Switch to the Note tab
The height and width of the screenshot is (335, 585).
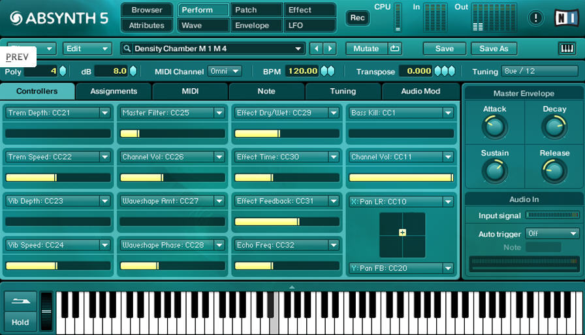[266, 91]
